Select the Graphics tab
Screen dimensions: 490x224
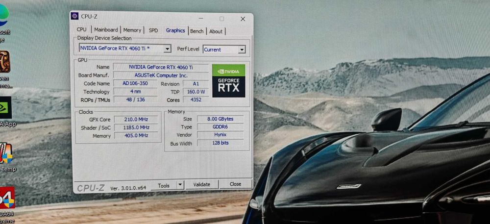click(x=175, y=30)
